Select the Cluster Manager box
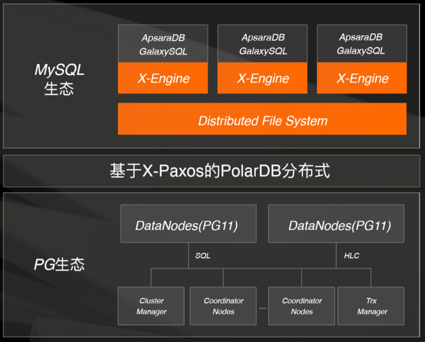425x342 pixels. pyautogui.click(x=151, y=306)
